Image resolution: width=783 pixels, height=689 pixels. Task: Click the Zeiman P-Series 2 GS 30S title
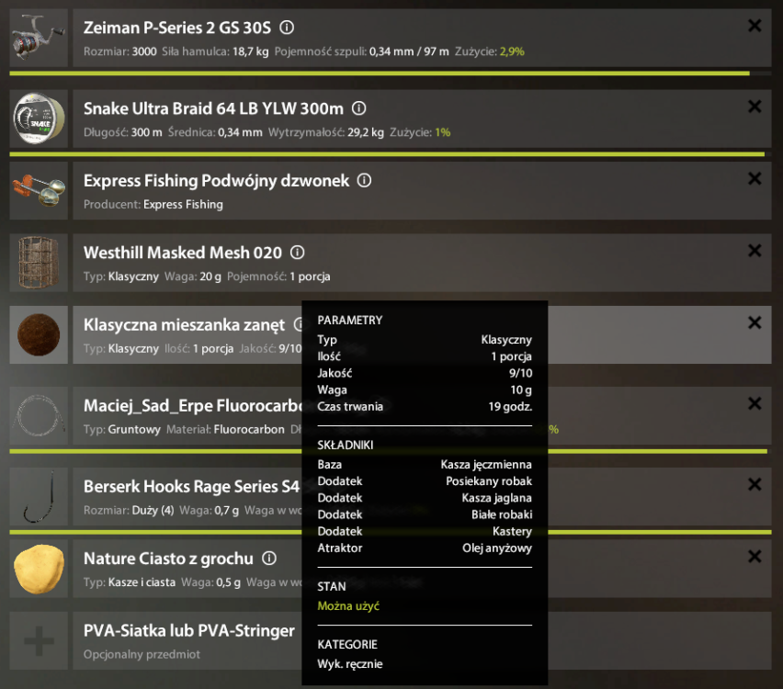pyautogui.click(x=177, y=28)
